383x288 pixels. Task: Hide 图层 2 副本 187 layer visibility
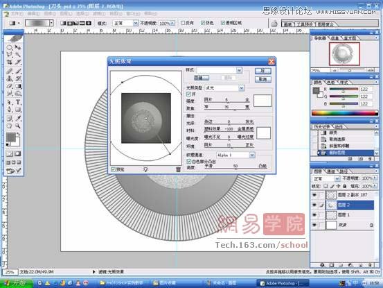point(314,195)
